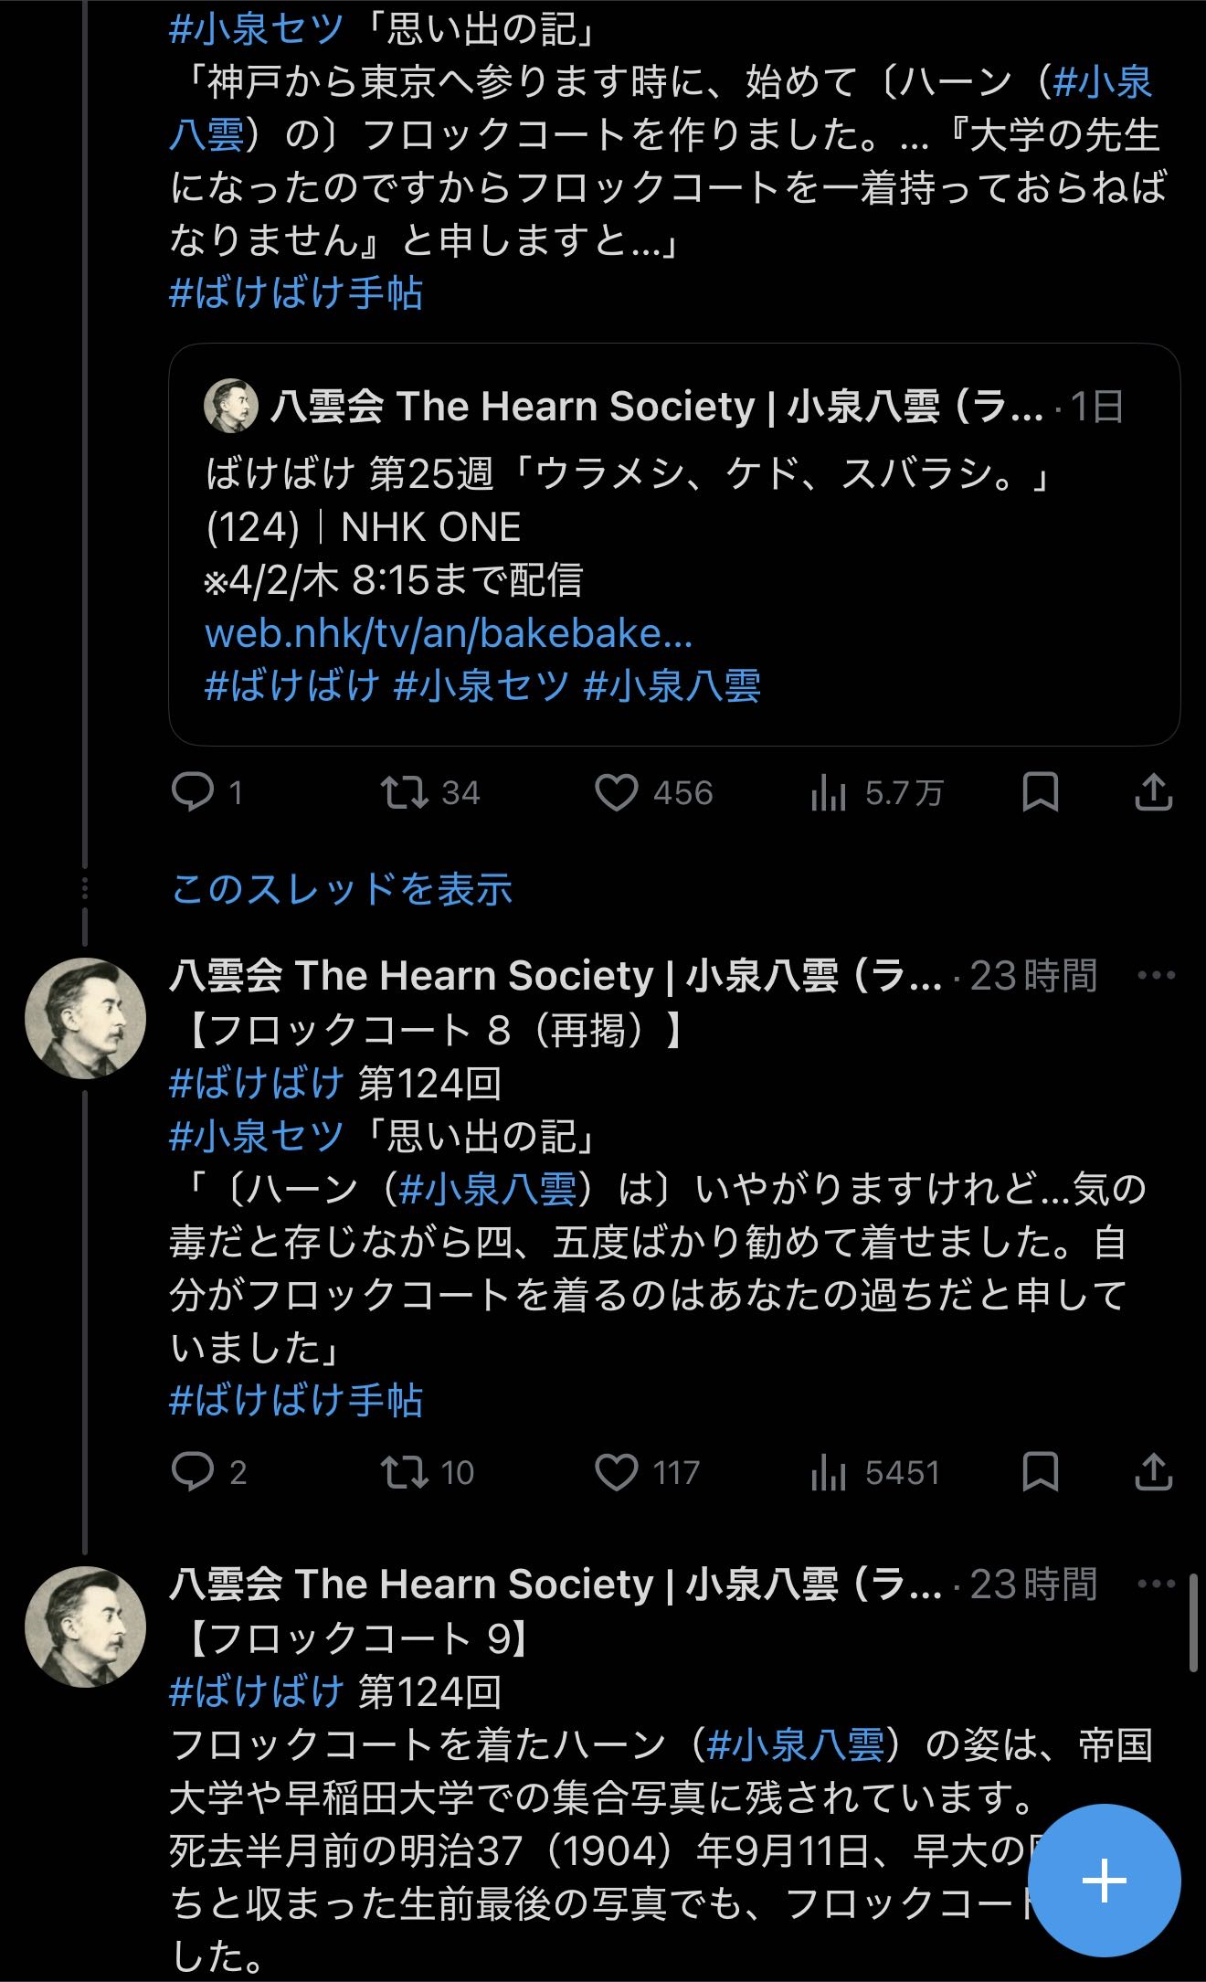Image resolution: width=1206 pixels, height=1982 pixels.
Task: Reply to the post with 1 reply
Action: point(193,792)
